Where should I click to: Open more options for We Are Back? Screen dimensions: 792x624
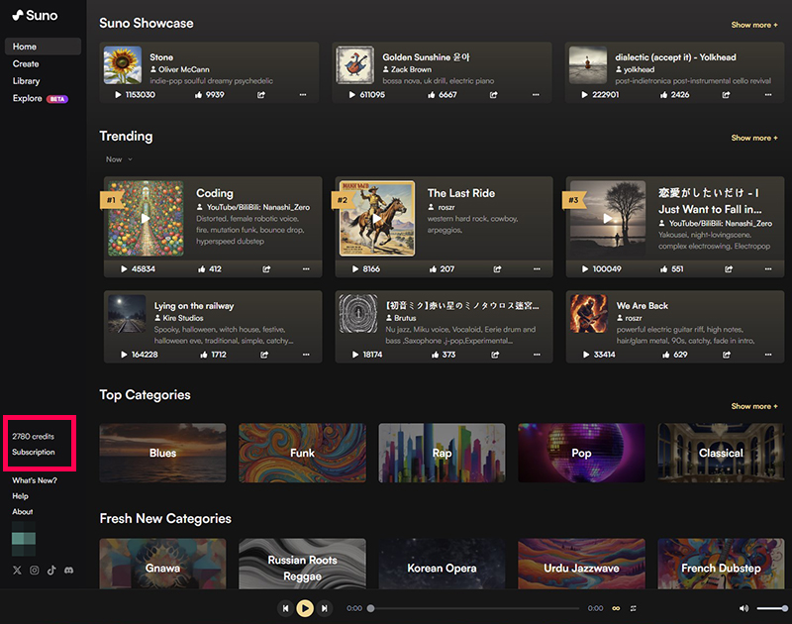click(x=768, y=355)
